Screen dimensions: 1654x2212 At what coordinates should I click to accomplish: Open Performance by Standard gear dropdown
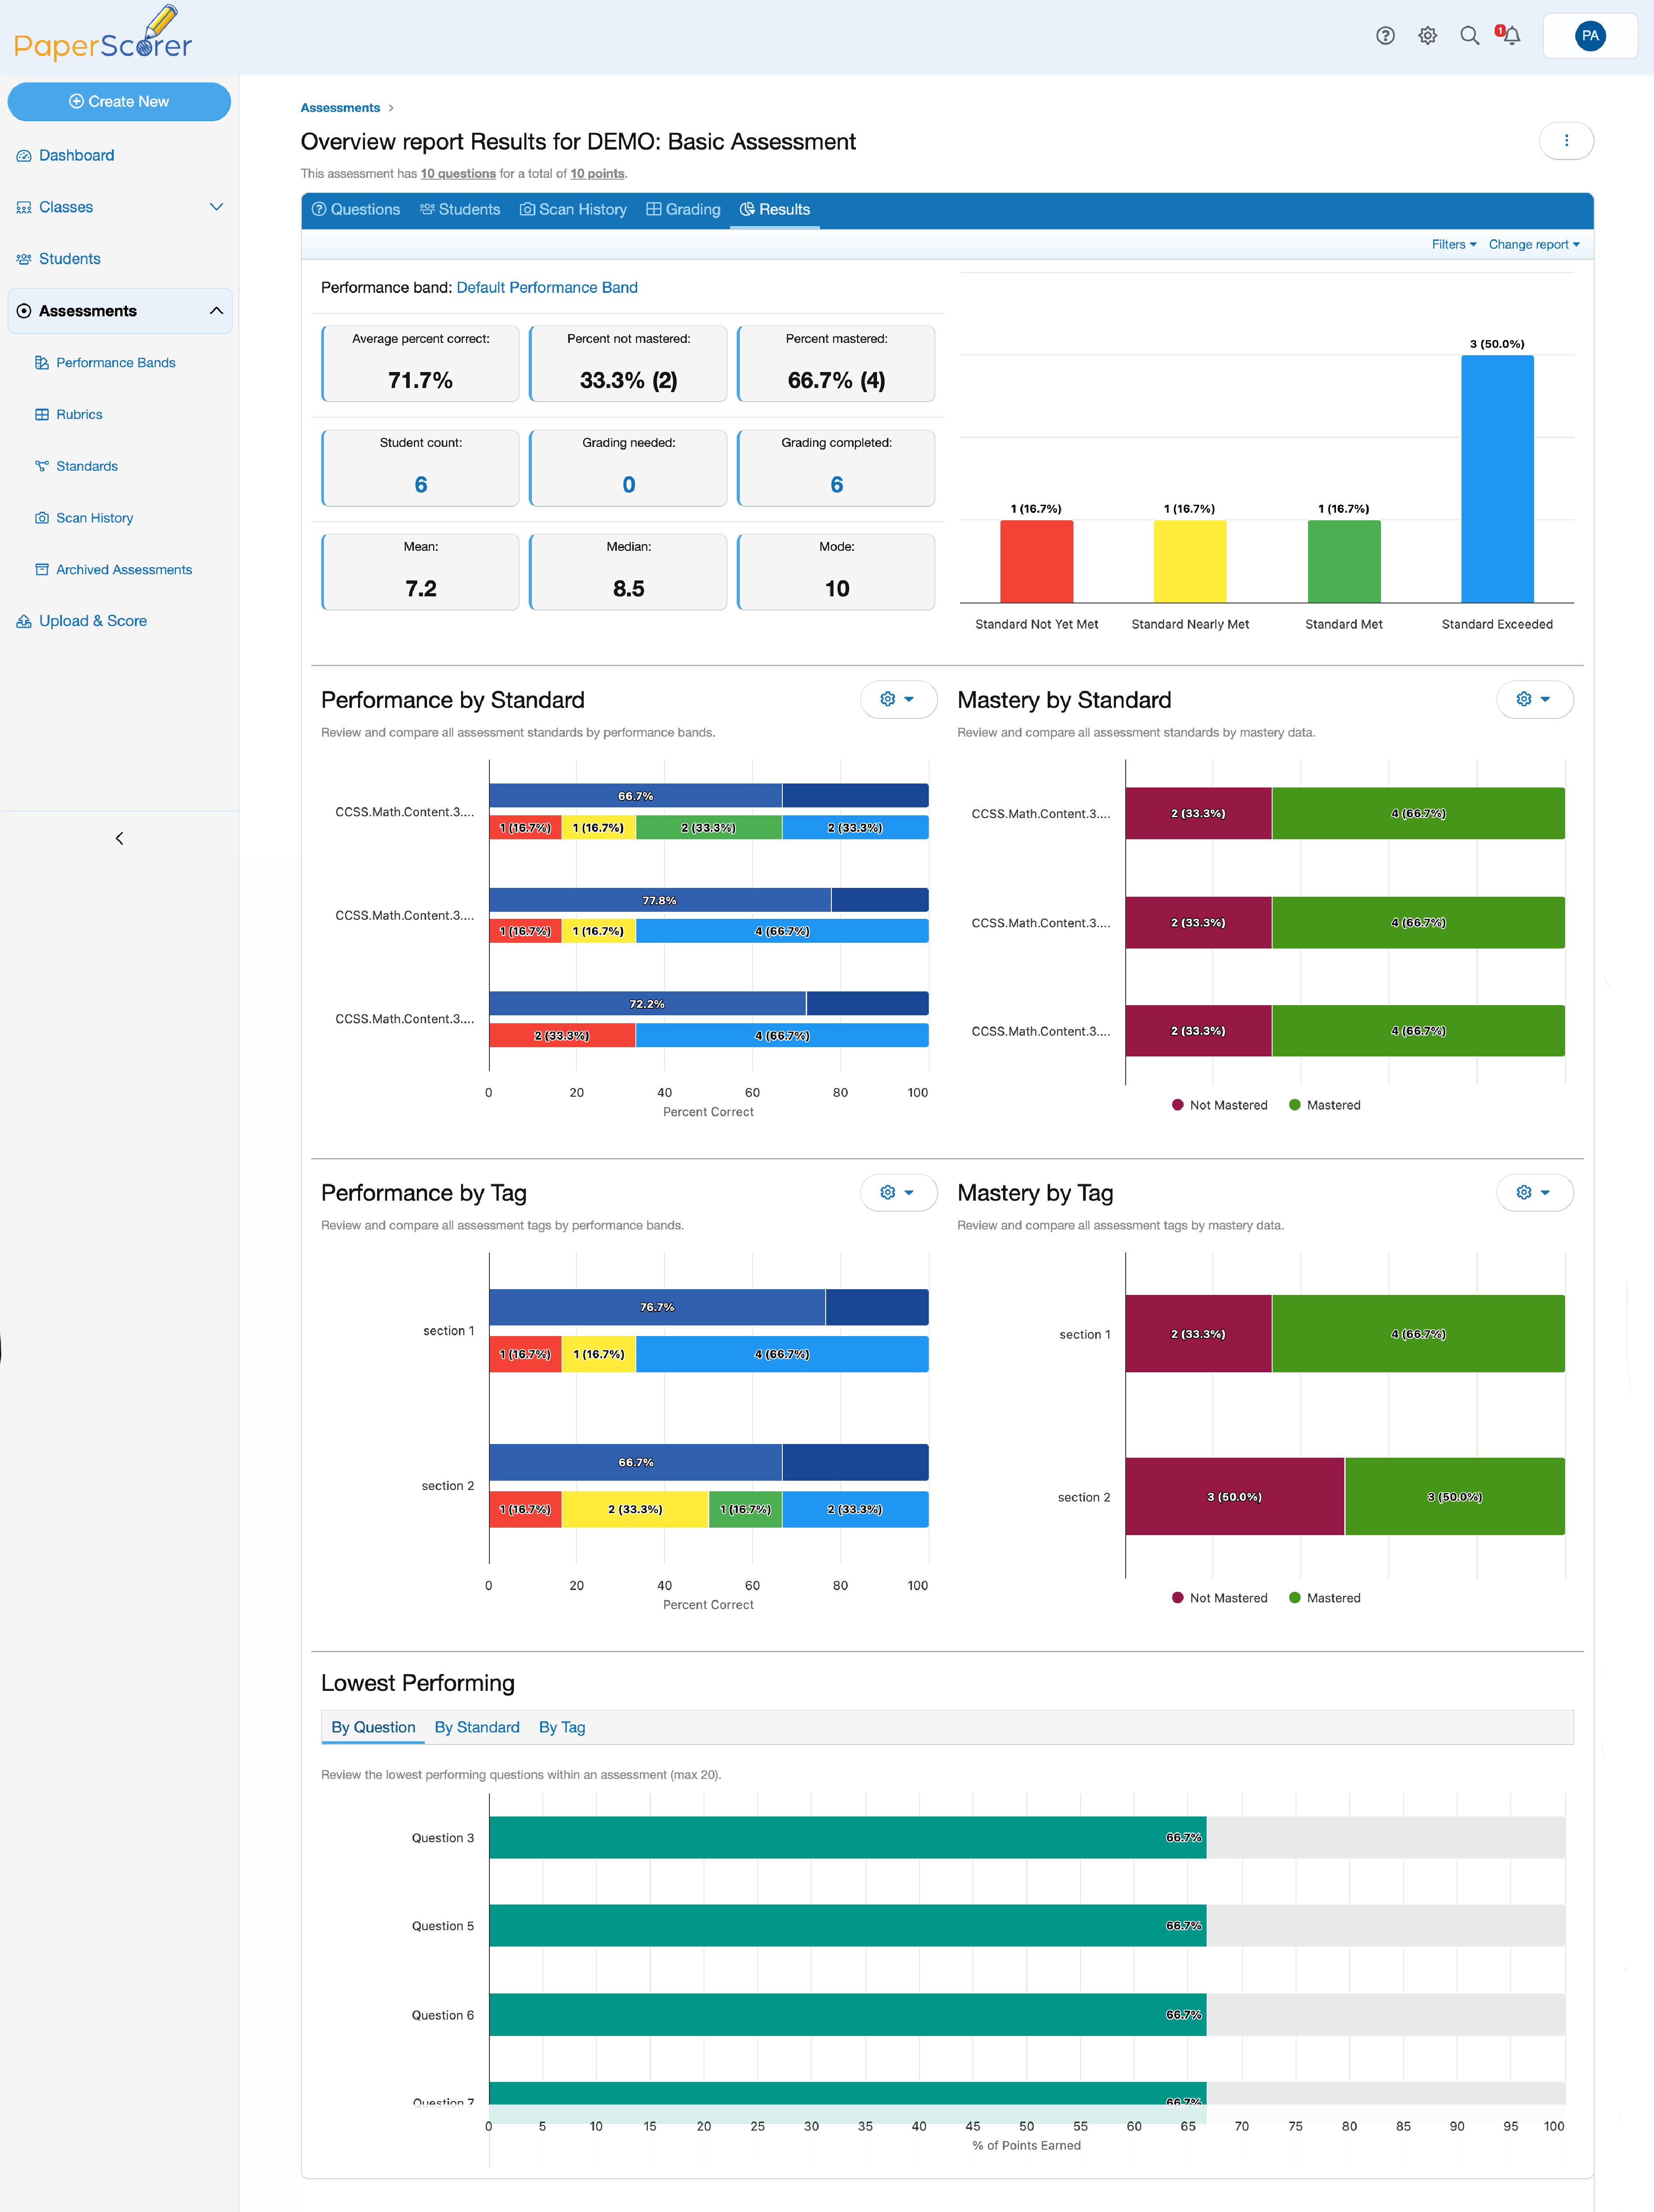[x=898, y=700]
